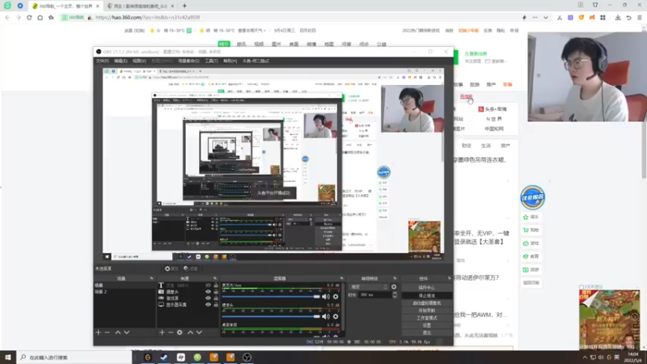The height and width of the screenshot is (364, 647).
Task: Toggle visibility of the 摄像头 source
Action: pyautogui.click(x=208, y=291)
